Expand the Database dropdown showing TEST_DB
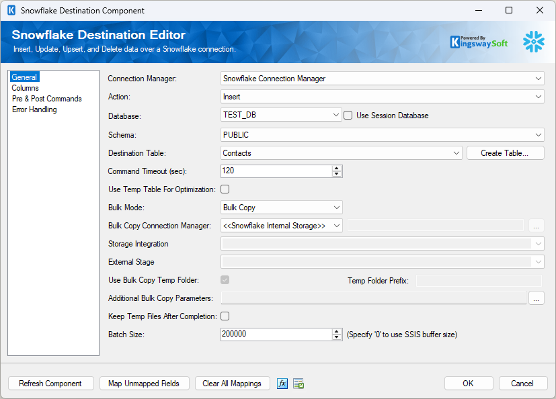The height and width of the screenshot is (399, 556). [x=337, y=115]
